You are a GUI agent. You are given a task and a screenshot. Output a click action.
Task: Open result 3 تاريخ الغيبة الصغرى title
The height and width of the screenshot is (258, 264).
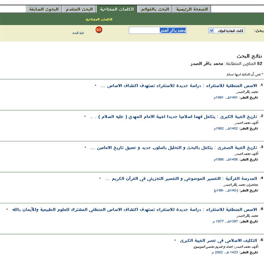[x=174, y=148]
